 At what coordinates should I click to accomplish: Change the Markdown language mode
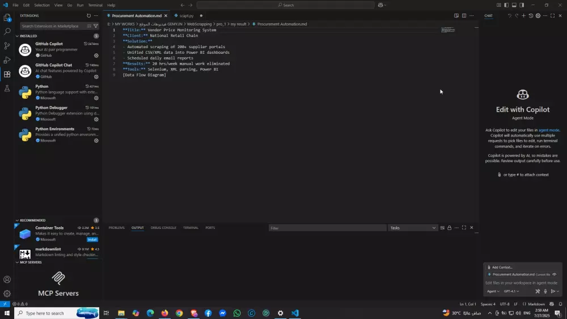pos(536,304)
